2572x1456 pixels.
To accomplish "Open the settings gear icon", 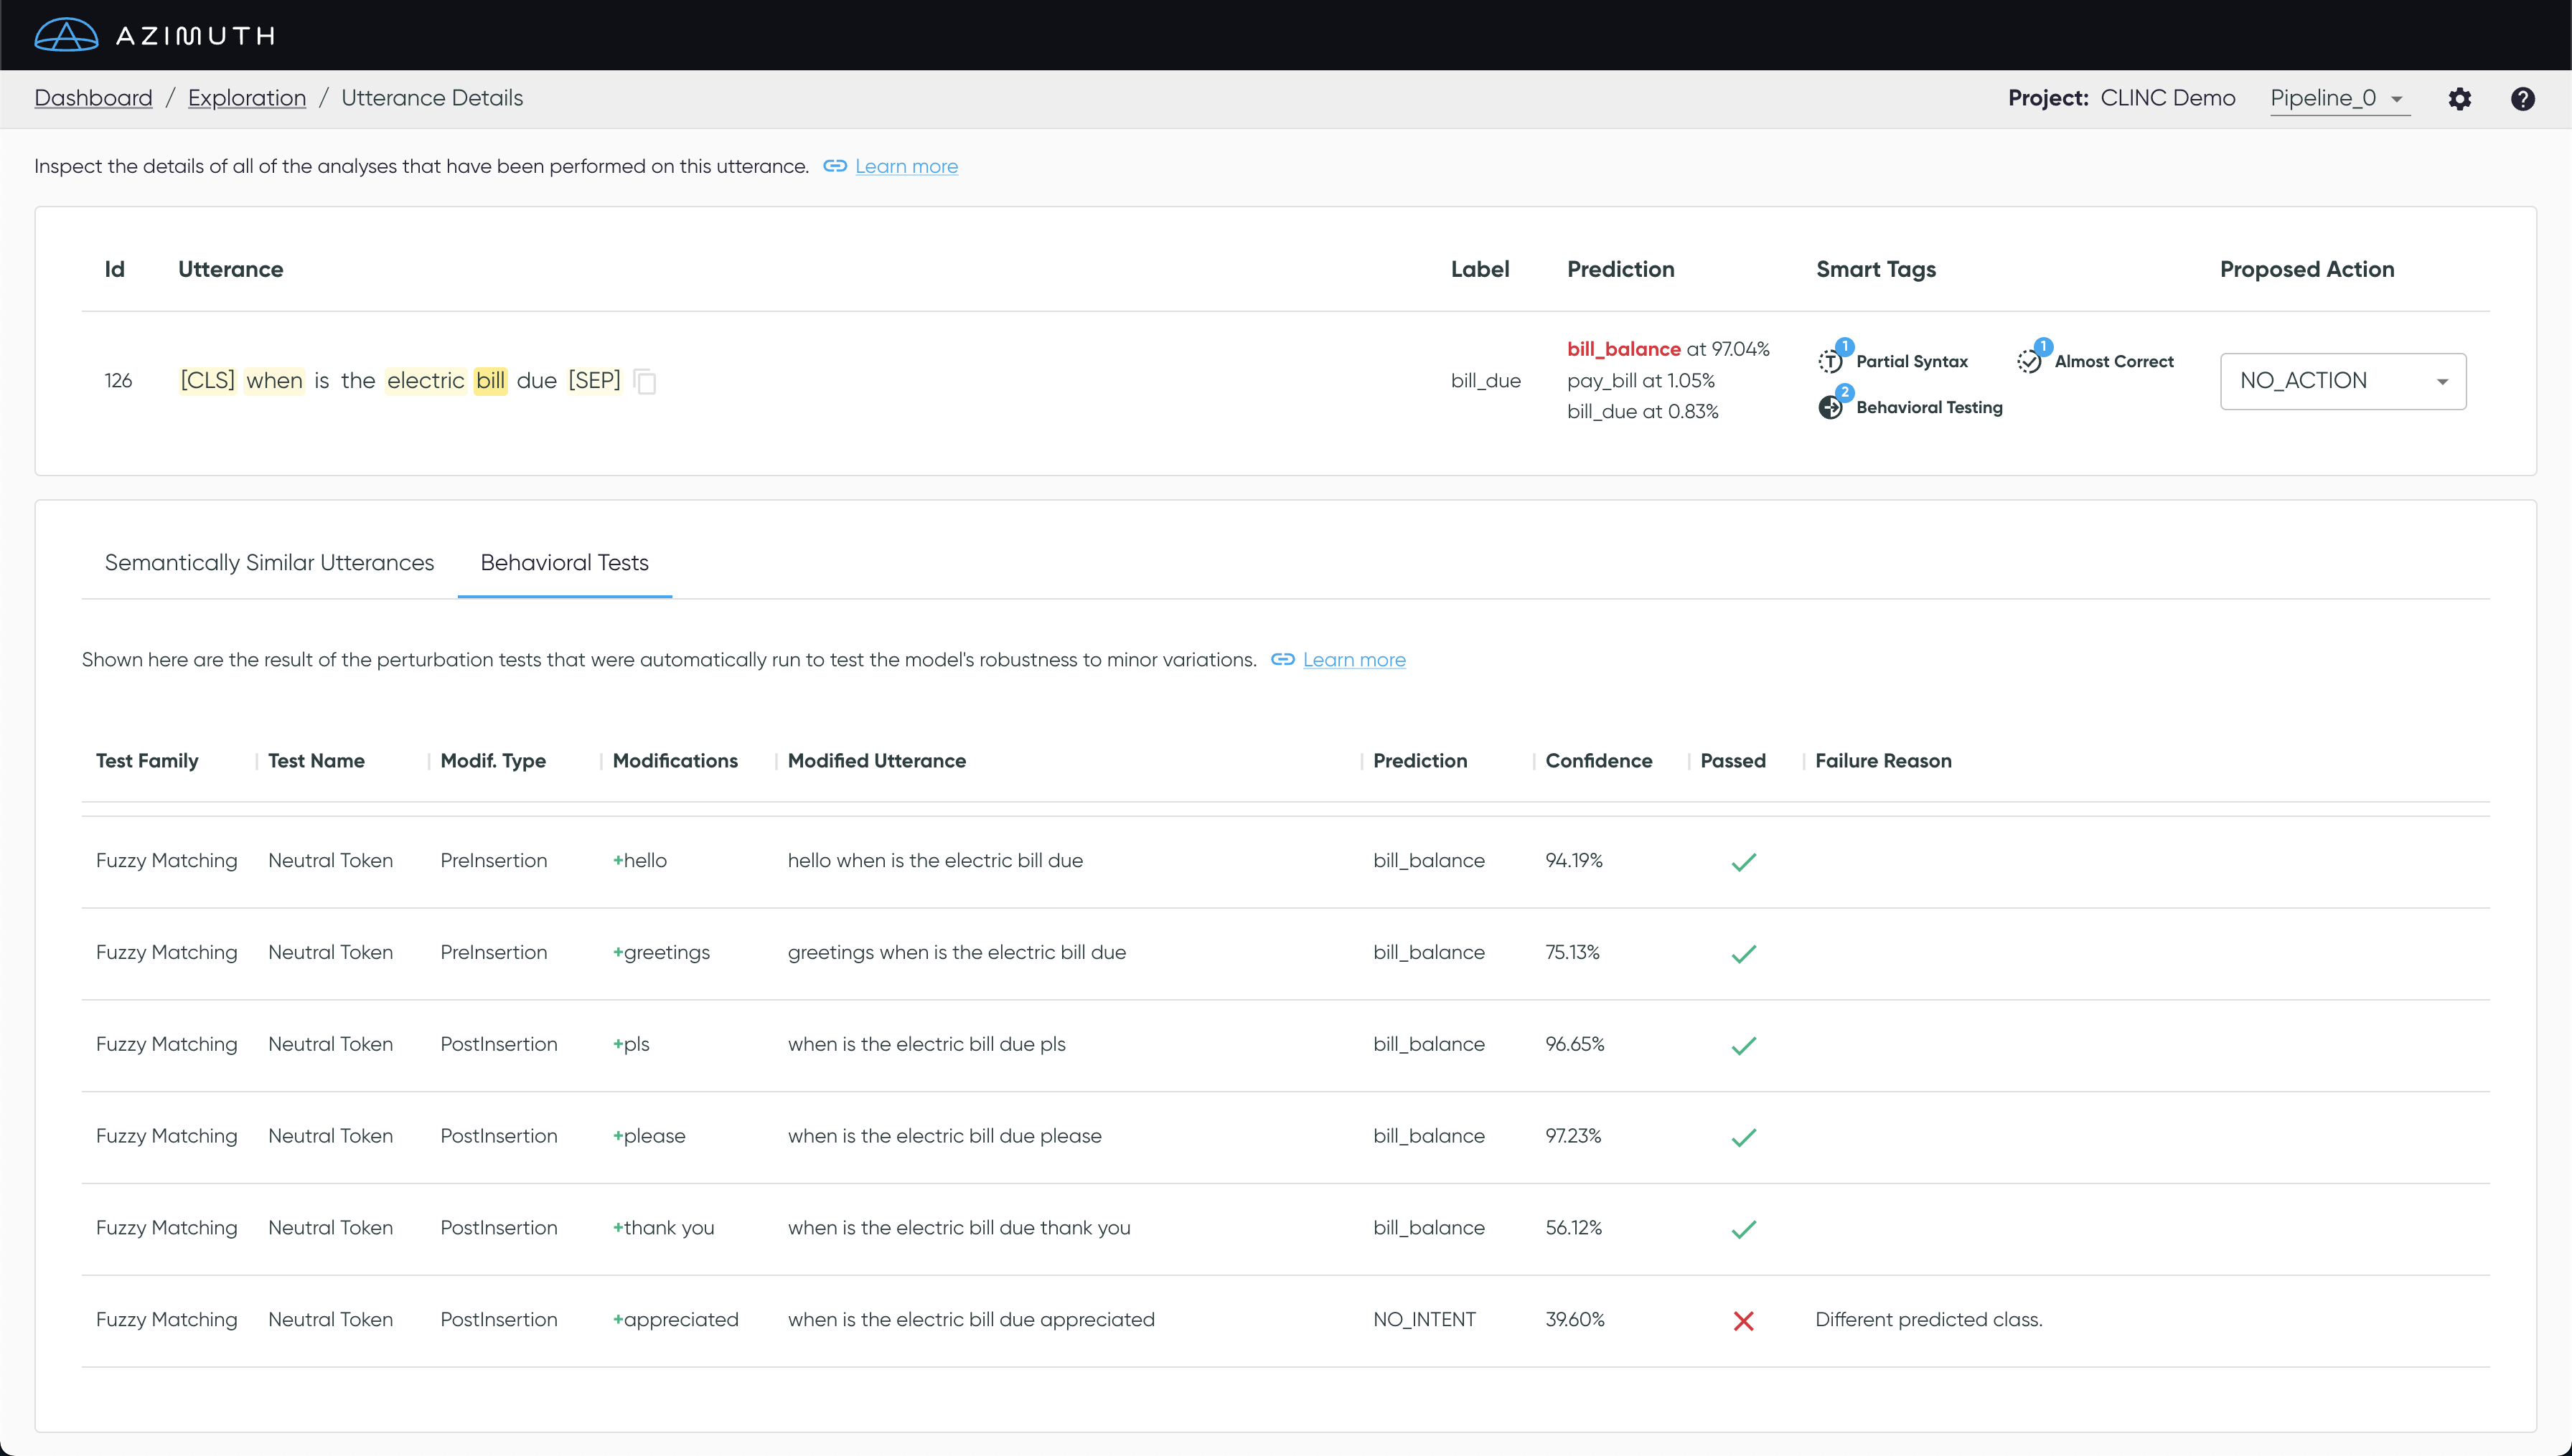I will coord(2460,98).
